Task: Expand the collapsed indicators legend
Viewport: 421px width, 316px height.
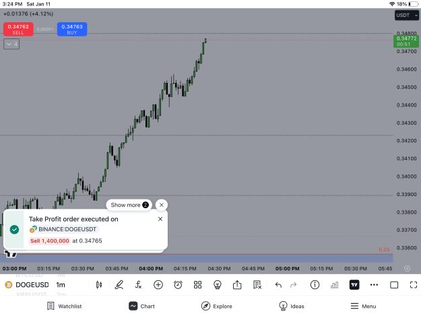Action: point(11,44)
